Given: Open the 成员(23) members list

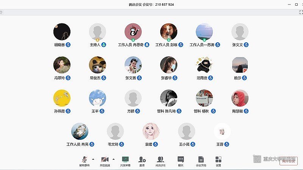Looking at the screenshot, I should (161, 161).
